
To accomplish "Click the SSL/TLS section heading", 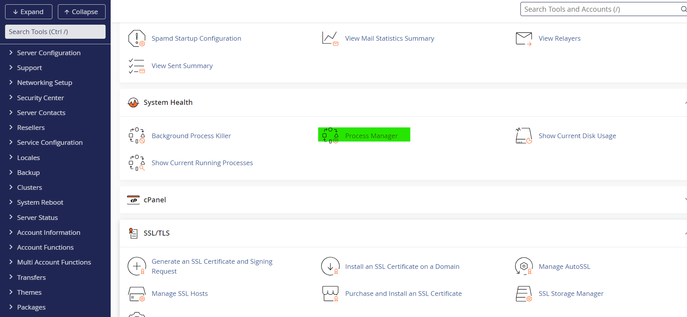I will 156,233.
